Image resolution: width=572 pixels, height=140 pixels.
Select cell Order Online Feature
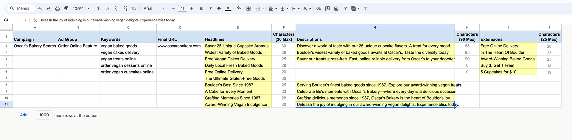point(78,46)
